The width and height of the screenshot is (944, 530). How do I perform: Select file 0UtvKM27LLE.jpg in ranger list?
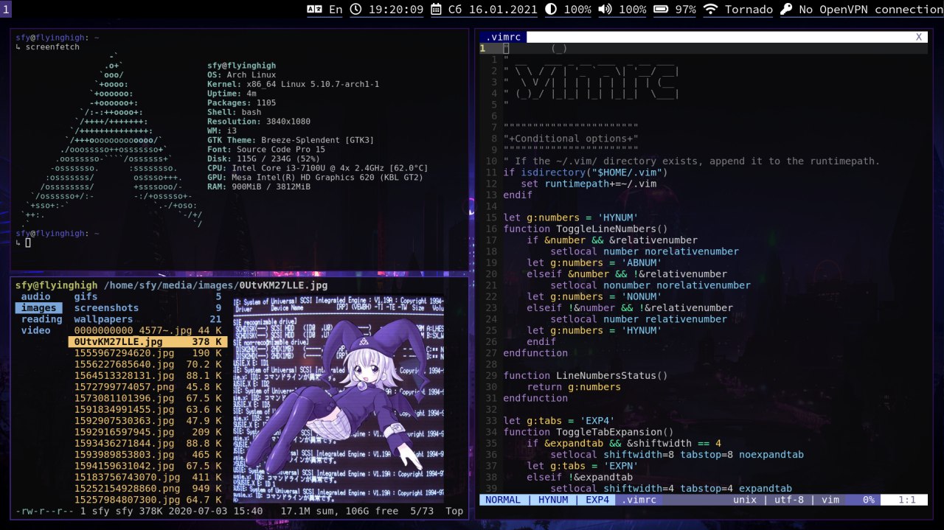[147, 342]
